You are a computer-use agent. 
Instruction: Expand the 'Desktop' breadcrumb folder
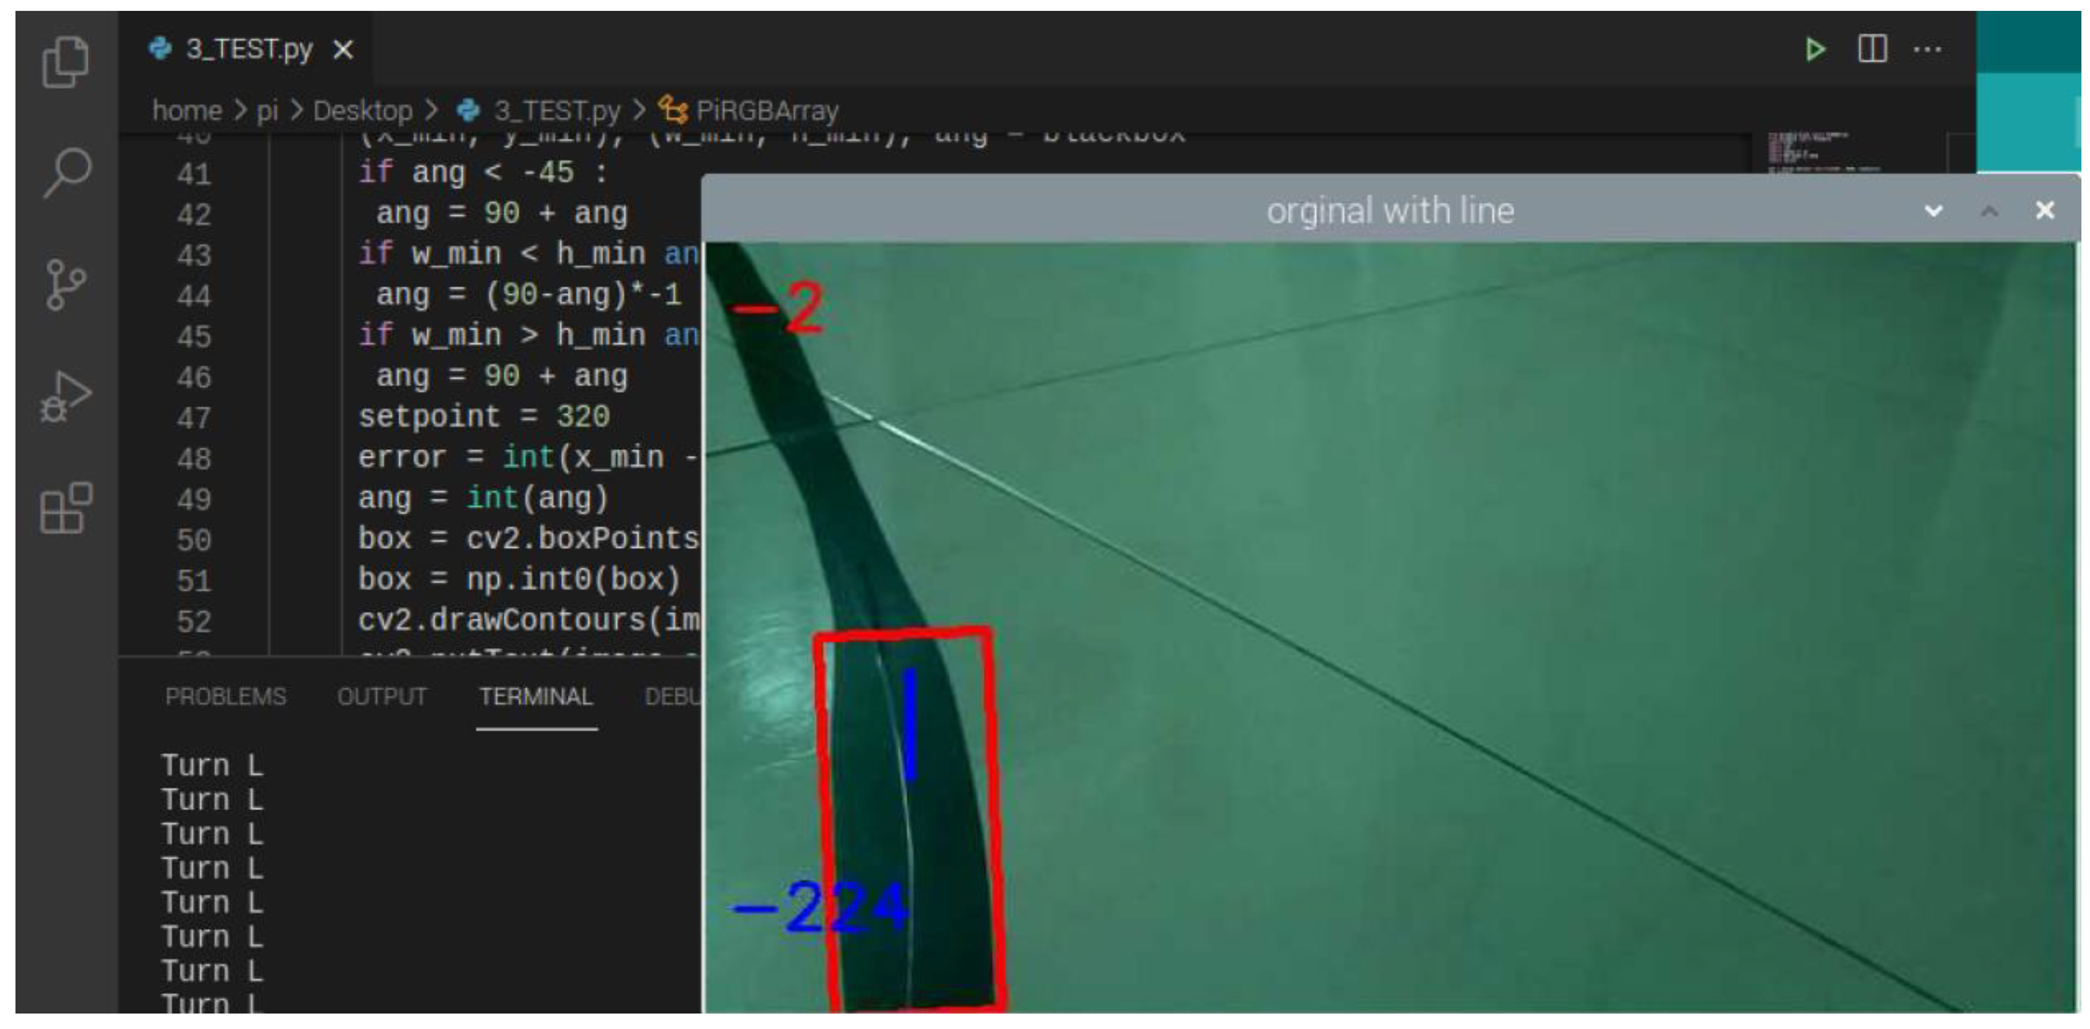coord(363,111)
